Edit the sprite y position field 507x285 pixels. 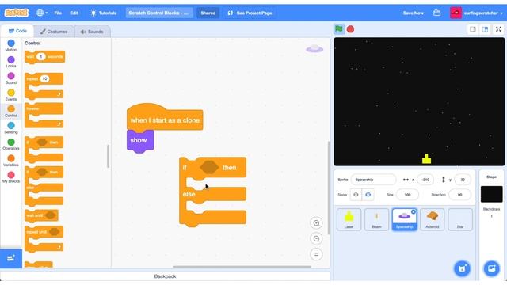[463, 180]
